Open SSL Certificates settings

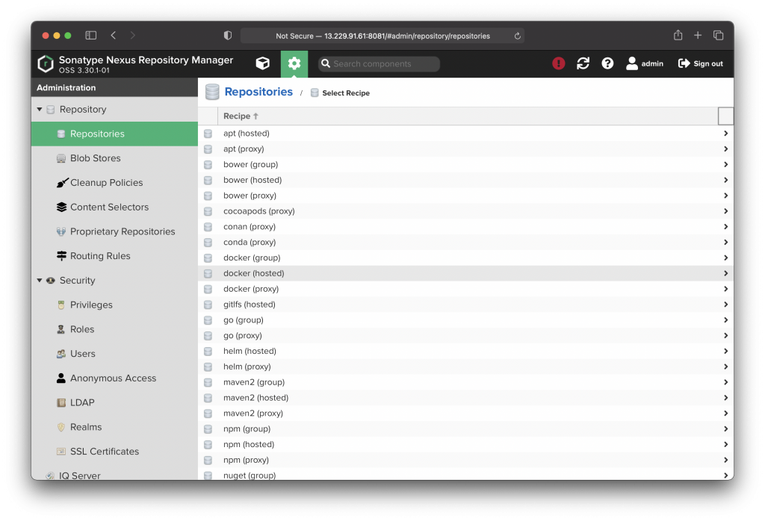pos(105,451)
